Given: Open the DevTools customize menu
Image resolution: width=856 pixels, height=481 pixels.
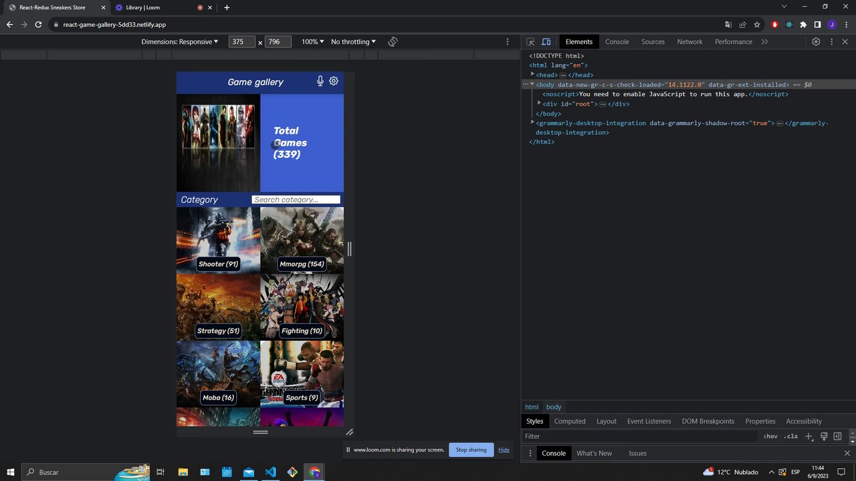Looking at the screenshot, I should pyautogui.click(x=831, y=41).
